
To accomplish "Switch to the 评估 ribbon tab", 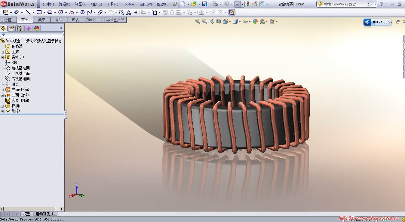I will pyautogui.click(x=75, y=20).
